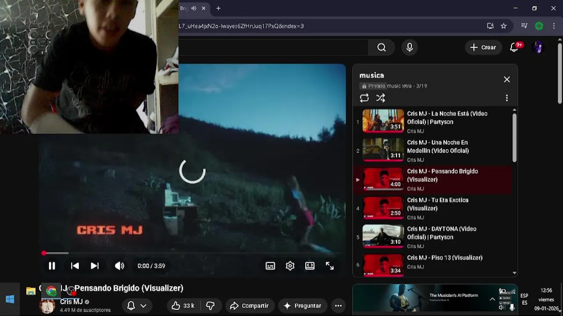Open the ESP language indicator
This screenshot has width=563, height=316.
tap(524, 299)
